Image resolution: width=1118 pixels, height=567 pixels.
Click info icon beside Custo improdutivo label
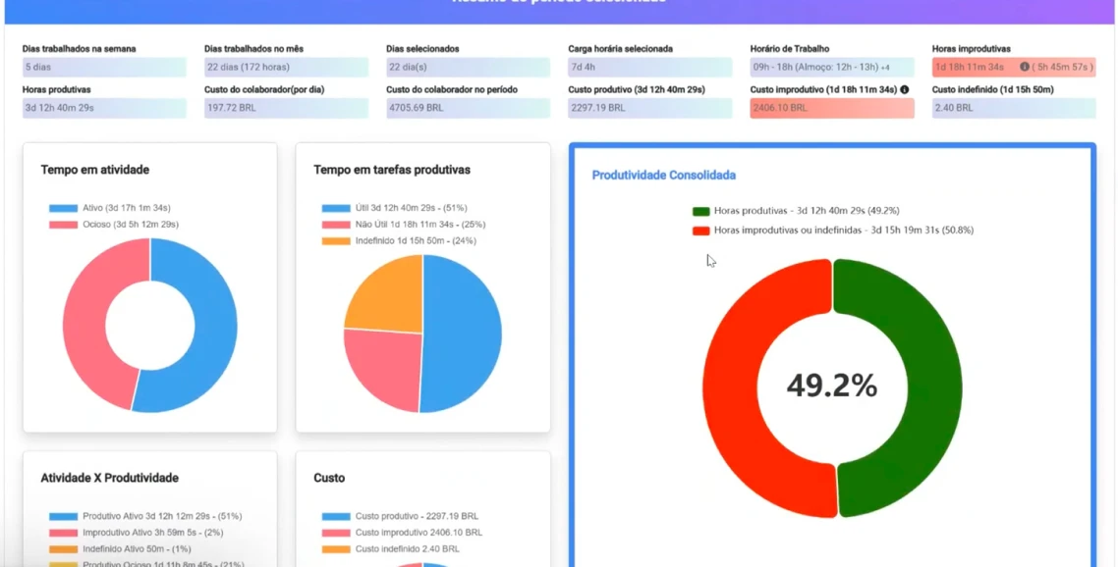pyautogui.click(x=904, y=89)
